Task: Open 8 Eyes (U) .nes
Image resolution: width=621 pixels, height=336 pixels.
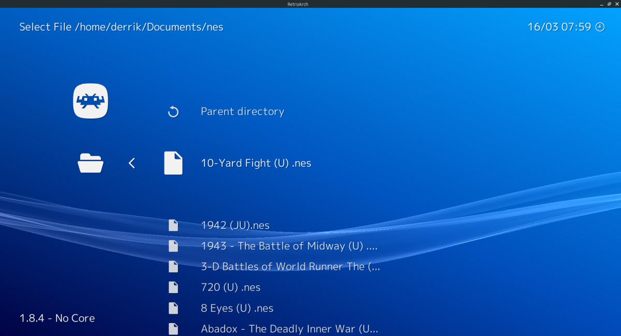Action: [x=237, y=308]
